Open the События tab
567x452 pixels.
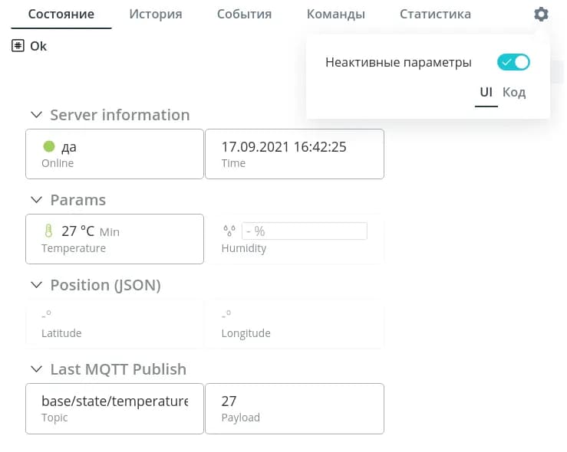click(244, 15)
